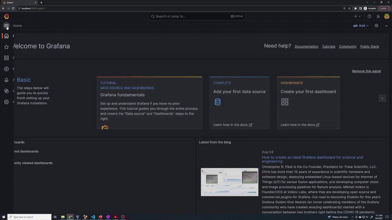Go to Home in the sidebar
This screenshot has width=392, height=220.
(6, 36)
